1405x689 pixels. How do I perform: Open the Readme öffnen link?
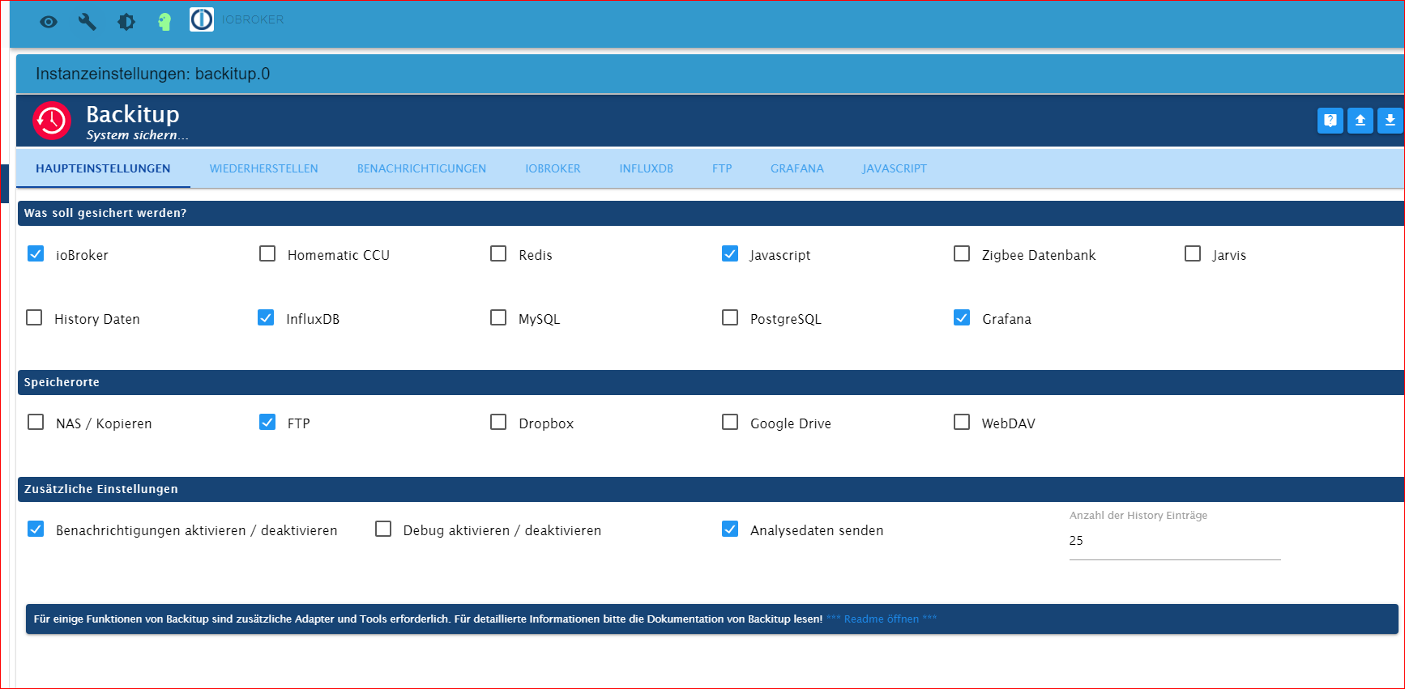pyautogui.click(x=882, y=619)
